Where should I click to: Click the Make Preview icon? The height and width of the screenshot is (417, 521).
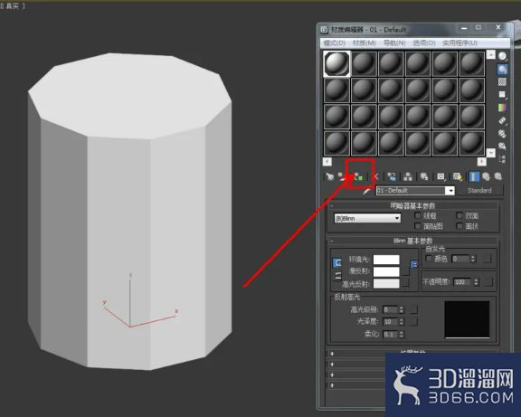click(502, 120)
